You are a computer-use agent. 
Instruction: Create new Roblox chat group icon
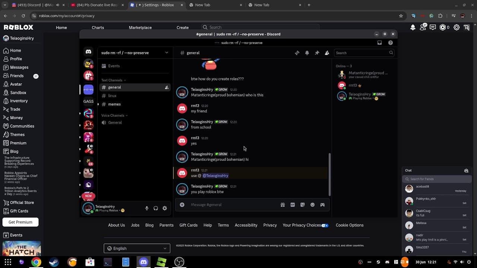coord(466,170)
